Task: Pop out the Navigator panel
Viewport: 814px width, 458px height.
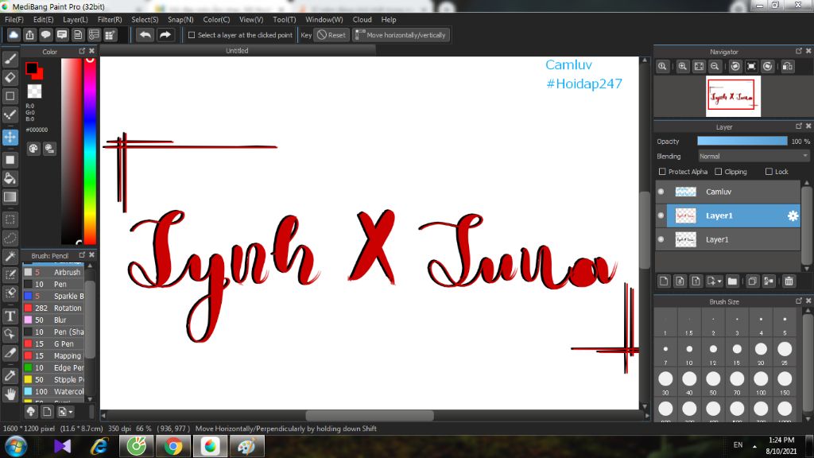Action: [x=798, y=51]
